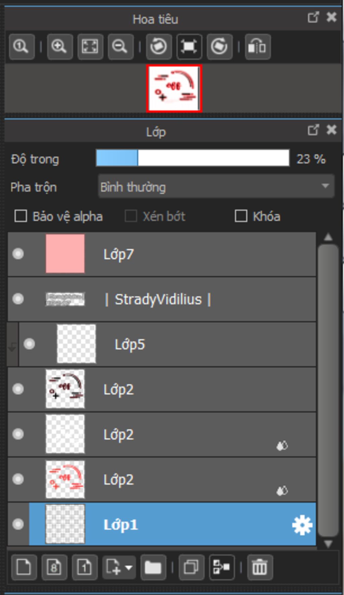Click the navigator canvas preview thumbnail
The image size is (344, 595).
click(174, 89)
